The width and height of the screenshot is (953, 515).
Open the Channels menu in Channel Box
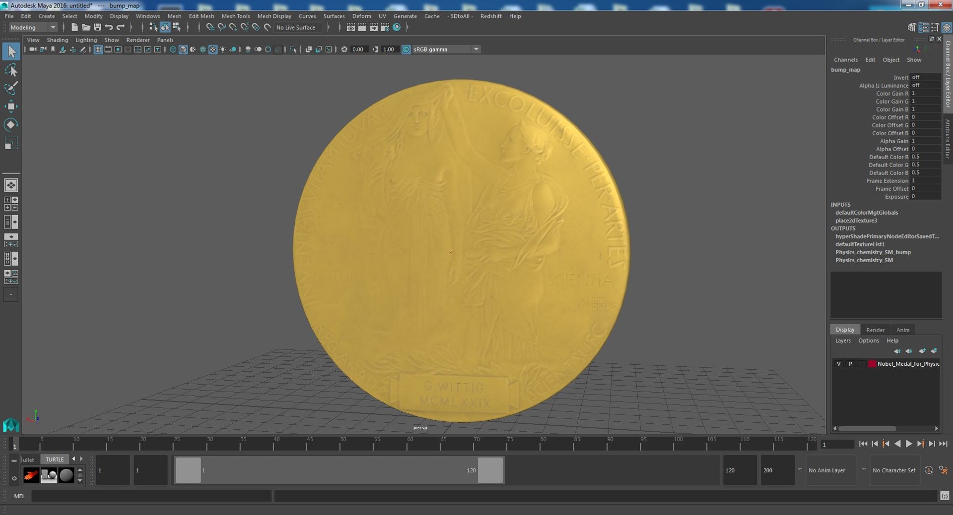pos(846,59)
